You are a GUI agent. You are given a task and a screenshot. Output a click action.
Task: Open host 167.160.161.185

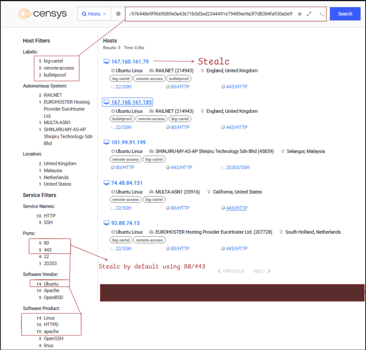tap(131, 102)
